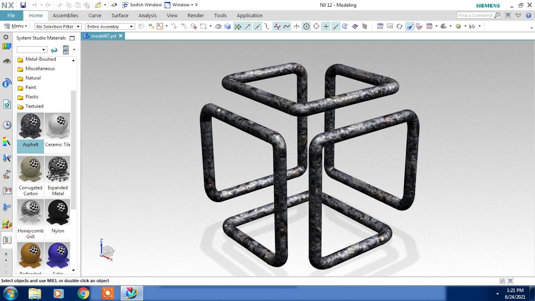Open the Roles eye tab in resource bar
The image size is (535, 301).
pos(7,61)
